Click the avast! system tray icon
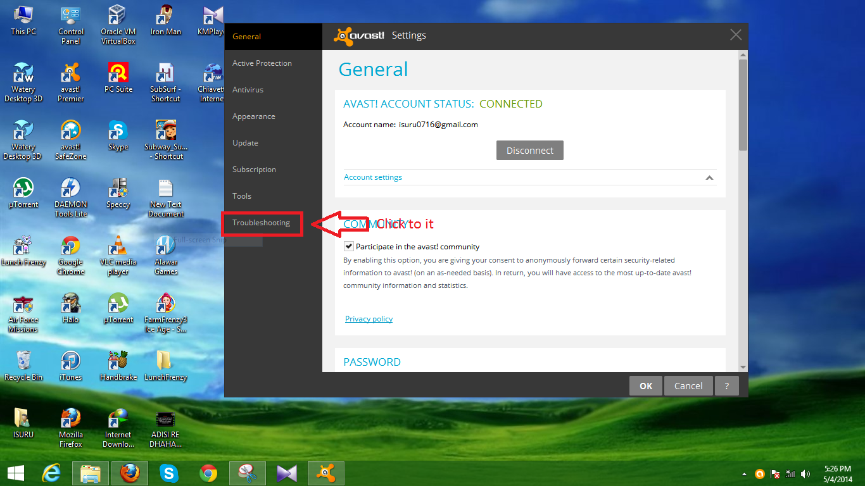This screenshot has width=865, height=486. tap(760, 473)
